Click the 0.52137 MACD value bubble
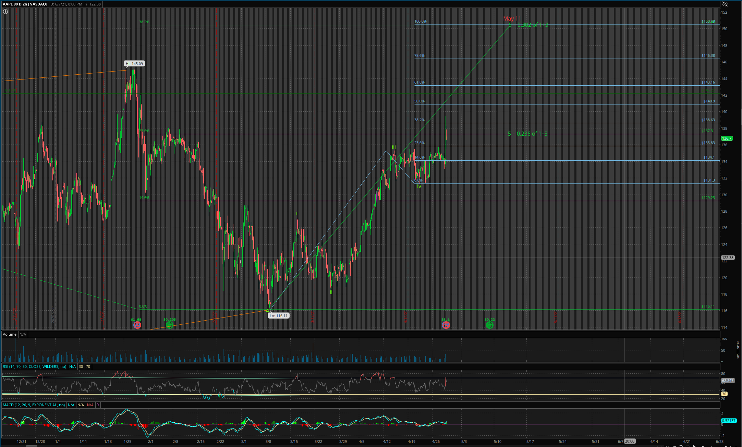 [x=729, y=421]
